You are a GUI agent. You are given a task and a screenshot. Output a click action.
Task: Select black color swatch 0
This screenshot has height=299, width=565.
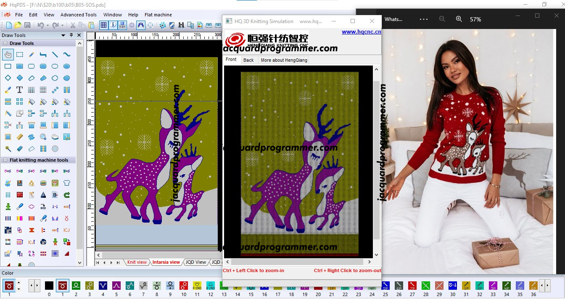(x=49, y=286)
